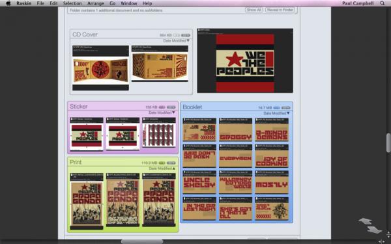Click the rightmost pill icon in the Print header

[171, 163]
